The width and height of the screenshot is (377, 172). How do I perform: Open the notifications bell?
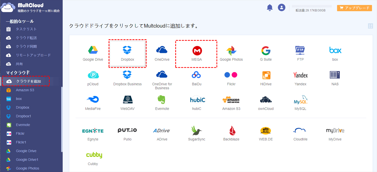[x=270, y=8]
